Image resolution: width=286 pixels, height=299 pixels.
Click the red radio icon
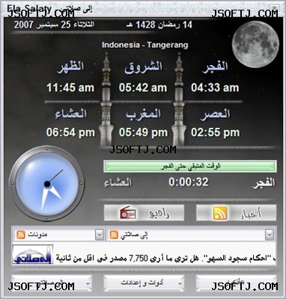pyautogui.click(x=128, y=213)
